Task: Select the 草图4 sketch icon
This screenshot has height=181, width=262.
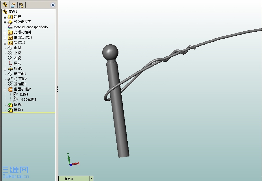Action: pos(16,94)
